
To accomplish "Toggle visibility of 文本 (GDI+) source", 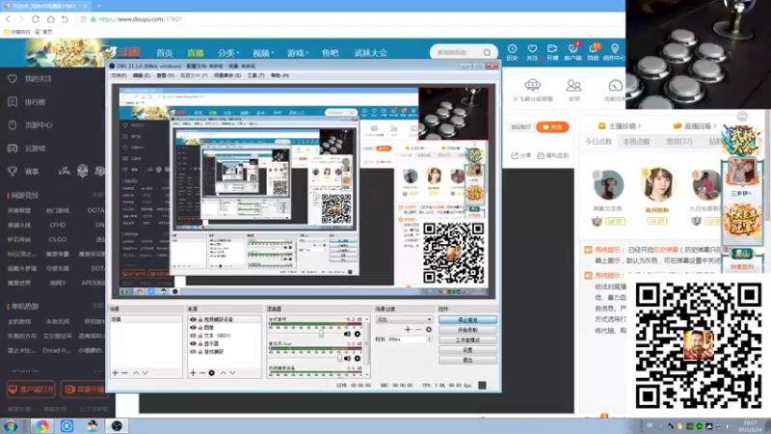I will 193,336.
